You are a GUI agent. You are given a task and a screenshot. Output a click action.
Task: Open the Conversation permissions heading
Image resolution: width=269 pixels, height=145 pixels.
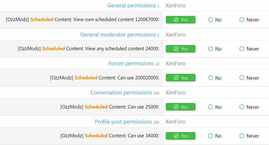[x=121, y=93]
